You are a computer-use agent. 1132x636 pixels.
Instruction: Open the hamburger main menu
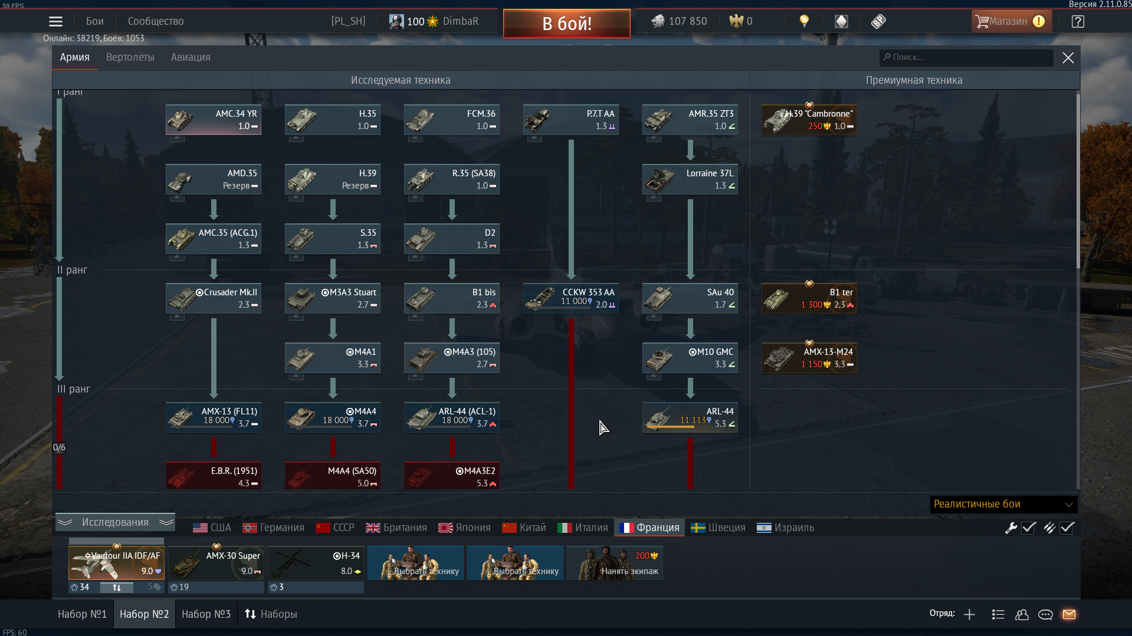click(55, 21)
